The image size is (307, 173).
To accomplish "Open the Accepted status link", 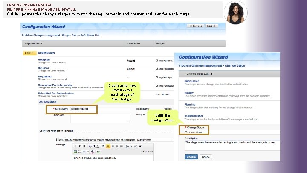I will coord(44,59).
